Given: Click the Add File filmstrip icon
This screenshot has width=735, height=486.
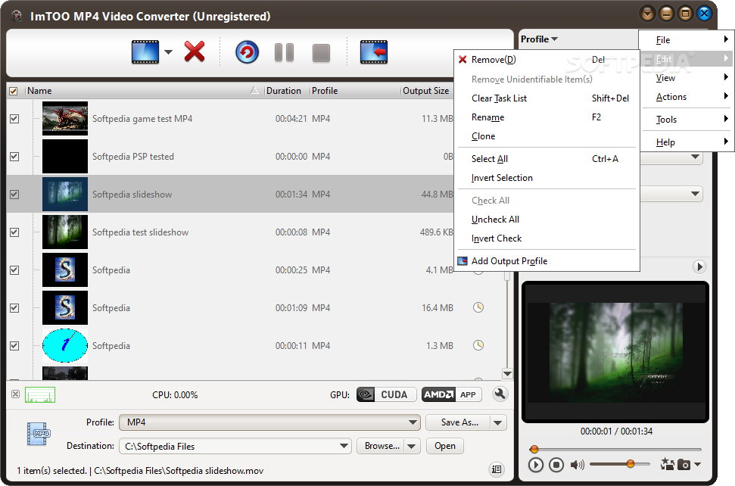Looking at the screenshot, I should click(x=145, y=52).
